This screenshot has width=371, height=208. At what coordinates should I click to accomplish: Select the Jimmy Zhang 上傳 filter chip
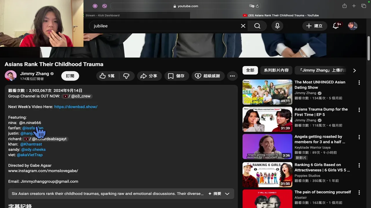click(x=321, y=70)
